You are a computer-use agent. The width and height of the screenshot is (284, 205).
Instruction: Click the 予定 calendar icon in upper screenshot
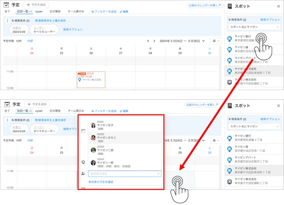[6, 5]
